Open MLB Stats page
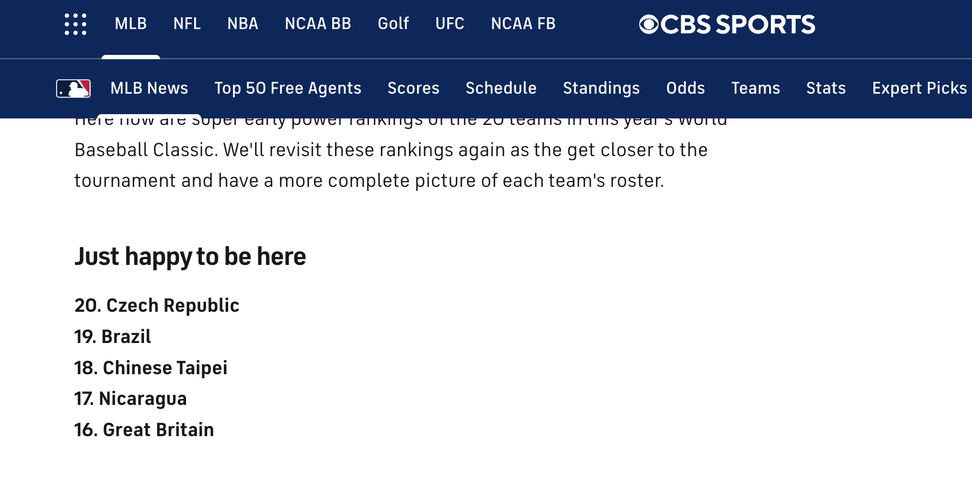 tap(826, 88)
